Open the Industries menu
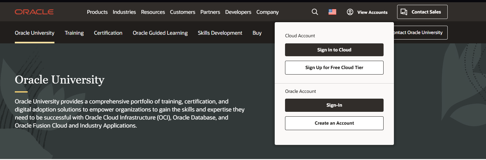 coord(124,12)
